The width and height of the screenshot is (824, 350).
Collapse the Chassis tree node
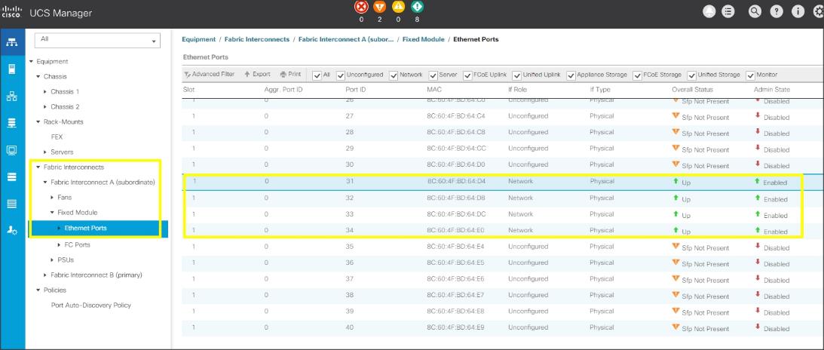[38, 77]
